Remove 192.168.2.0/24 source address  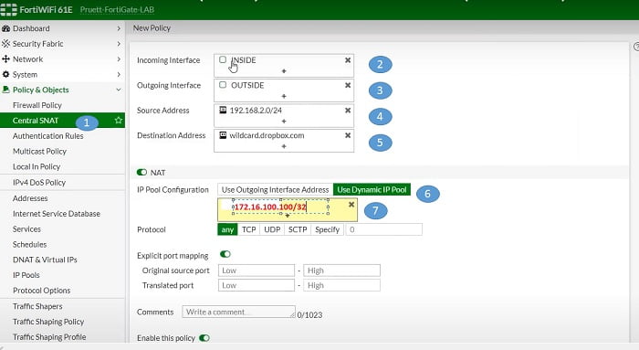pyautogui.click(x=348, y=111)
